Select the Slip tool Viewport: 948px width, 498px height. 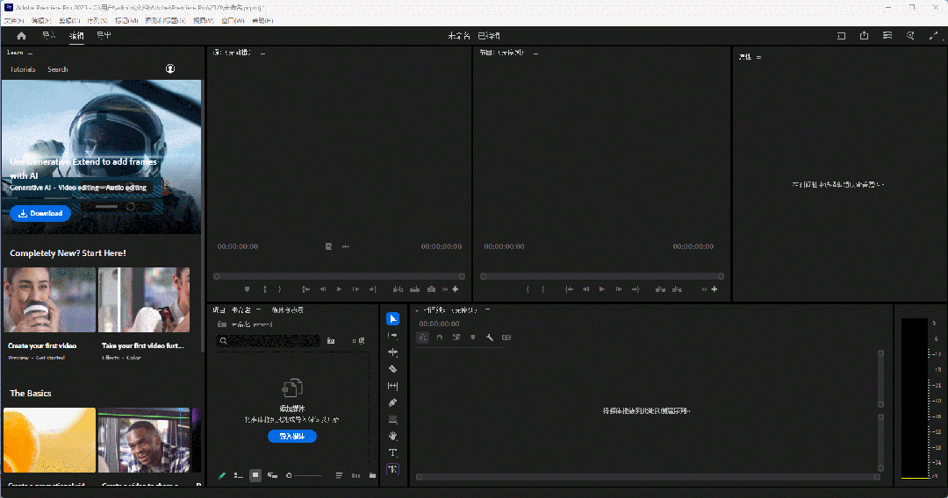click(x=392, y=386)
